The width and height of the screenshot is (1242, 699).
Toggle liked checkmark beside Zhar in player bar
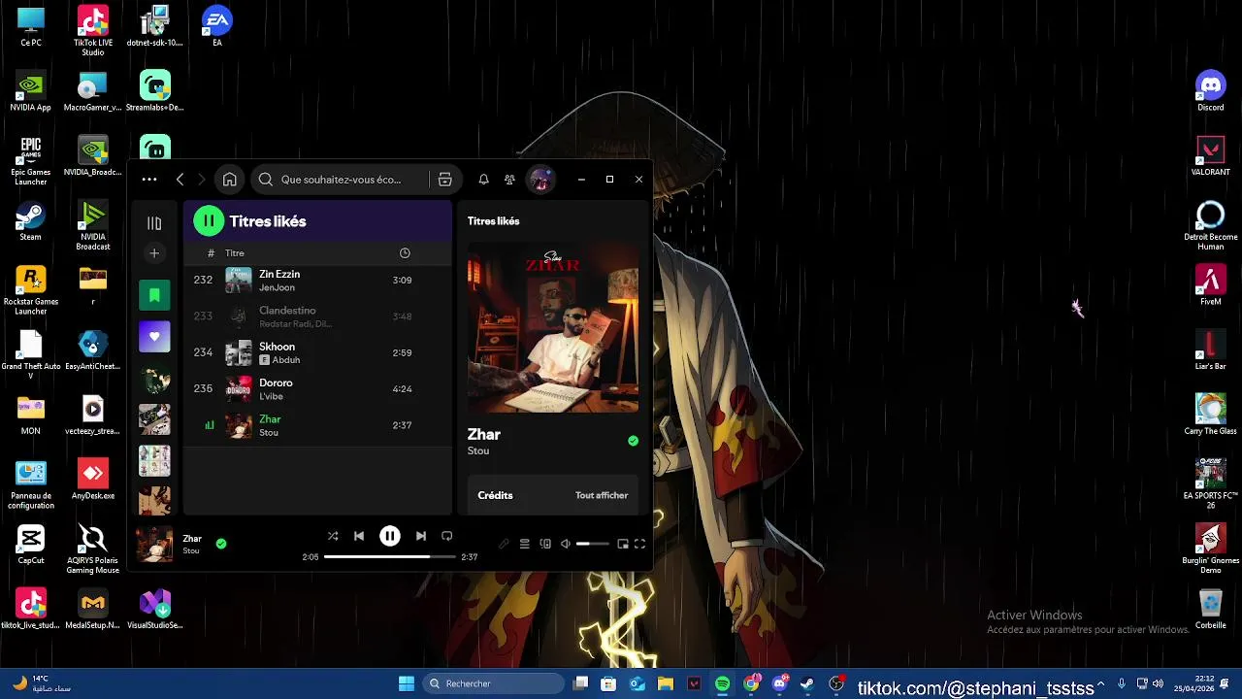click(x=221, y=544)
